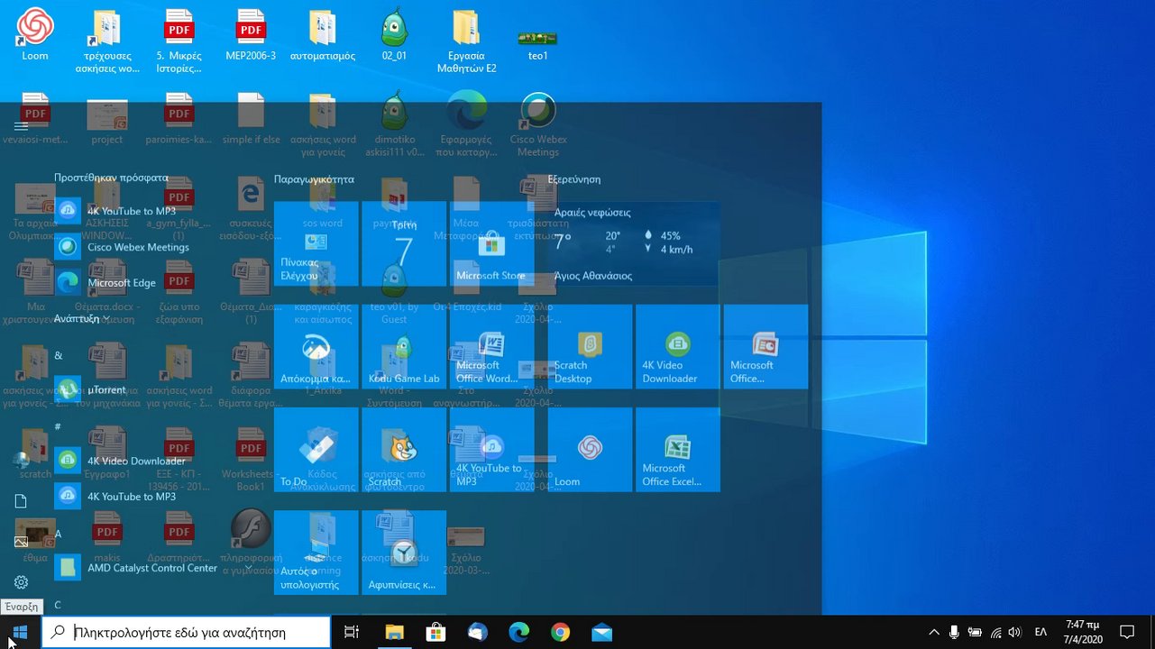1155x649 pixels.
Task: Open the volume control in system tray
Action: [1015, 633]
